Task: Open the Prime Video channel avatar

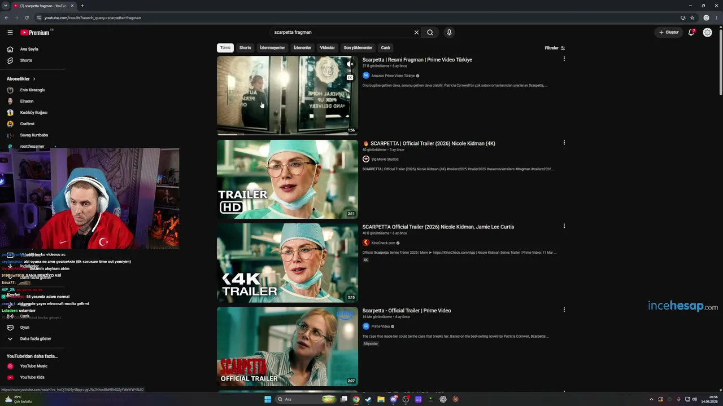Action: (366, 326)
